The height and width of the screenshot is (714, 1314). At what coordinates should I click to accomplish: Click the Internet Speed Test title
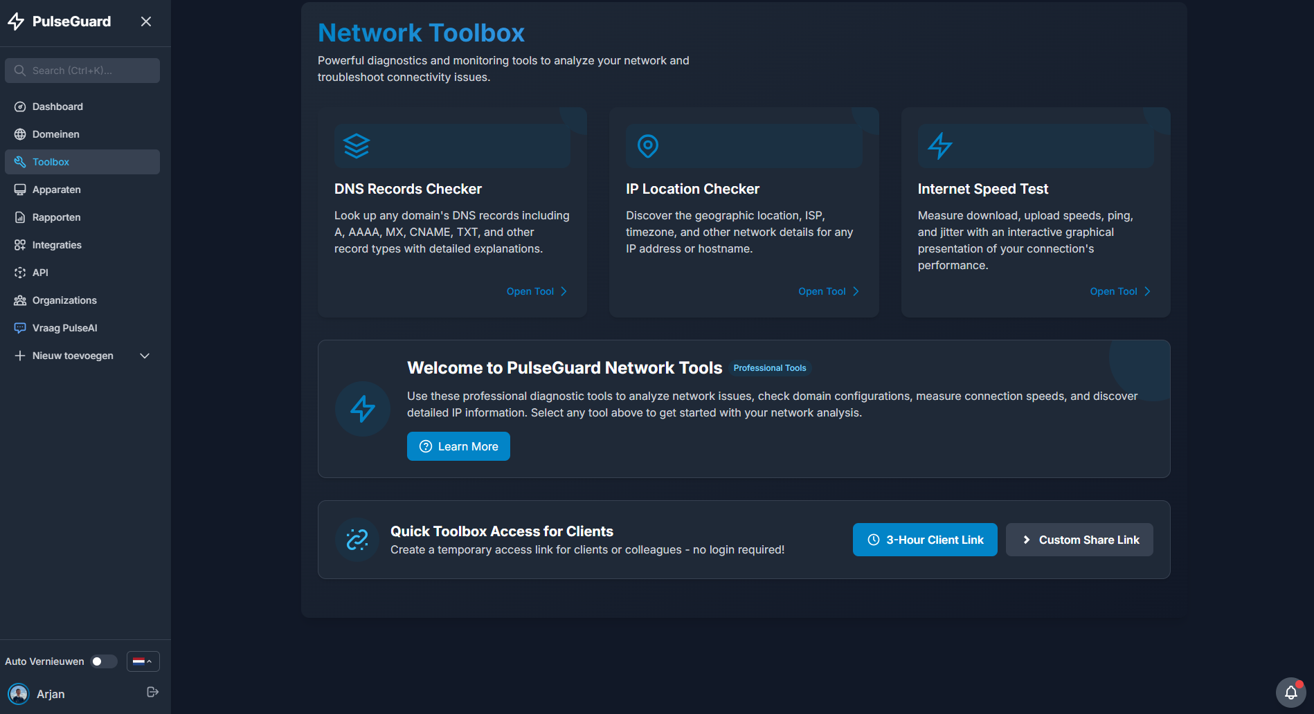click(983, 189)
